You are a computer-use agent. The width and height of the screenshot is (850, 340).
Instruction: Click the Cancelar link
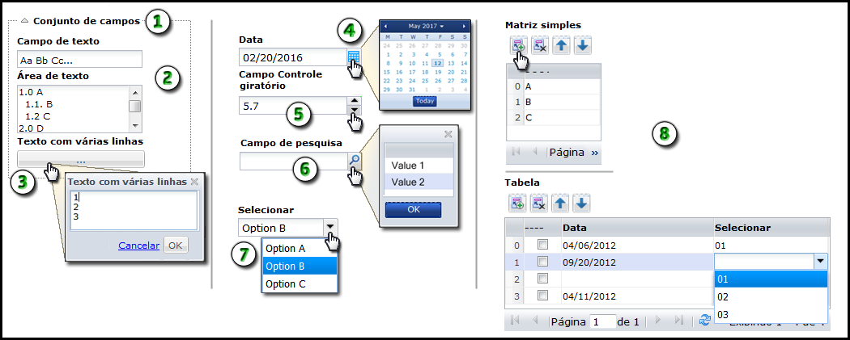pos(138,246)
